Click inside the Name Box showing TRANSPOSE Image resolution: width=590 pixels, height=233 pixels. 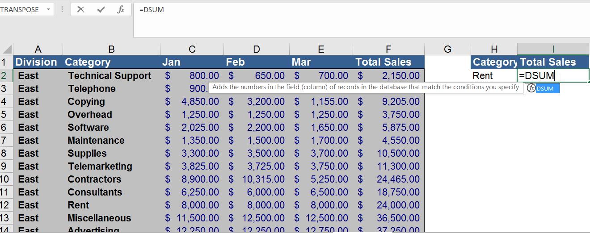click(x=21, y=9)
